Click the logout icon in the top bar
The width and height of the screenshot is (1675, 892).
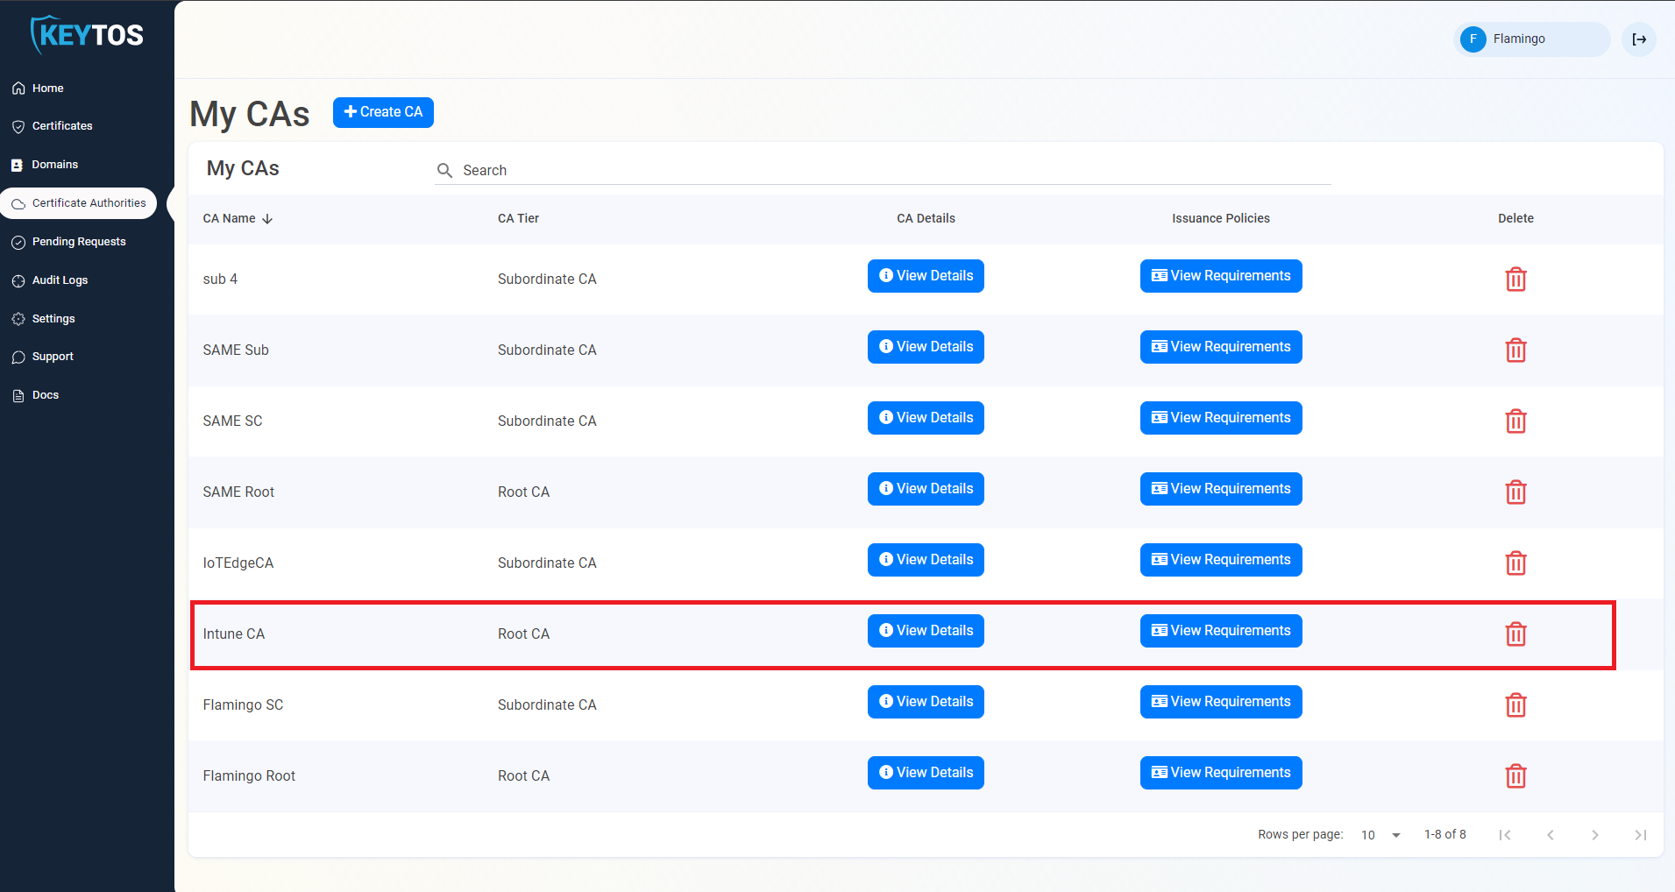1638,39
